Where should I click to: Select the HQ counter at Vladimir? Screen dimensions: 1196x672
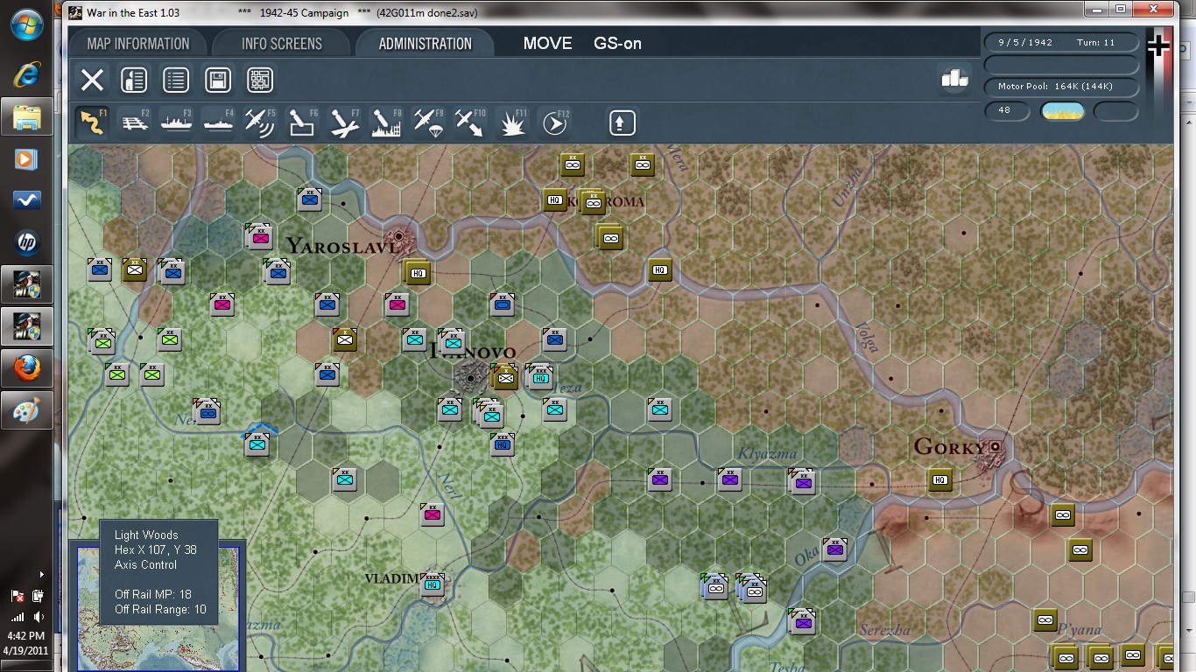tap(432, 584)
